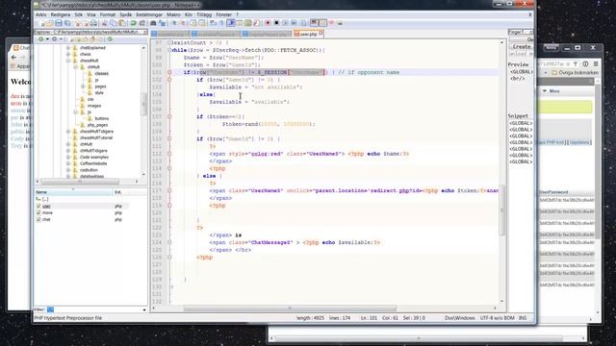The image size is (616, 346).
Task: Zoom out with the Zoom Out toolbar icon
Action: pos(183,23)
